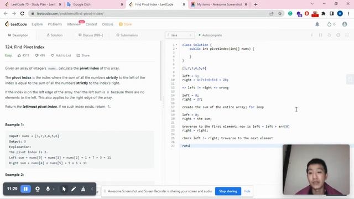Image resolution: width=354 pixels, height=199 pixels.
Task: Open Grammarly extension icon
Action: 290,14
